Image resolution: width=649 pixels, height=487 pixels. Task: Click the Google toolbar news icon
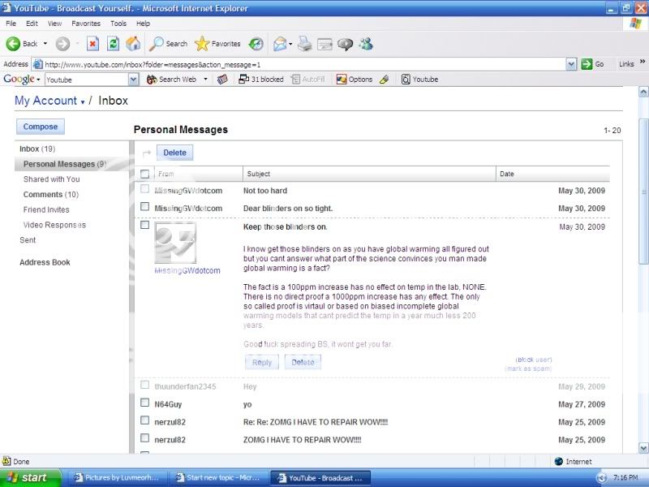pyautogui.click(x=222, y=79)
